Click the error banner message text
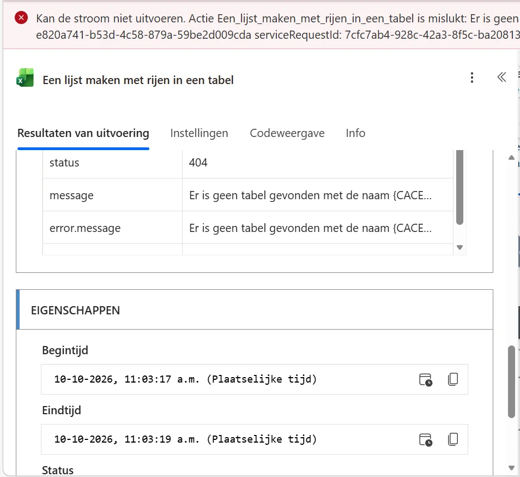The height and width of the screenshot is (477, 520). tap(278, 26)
